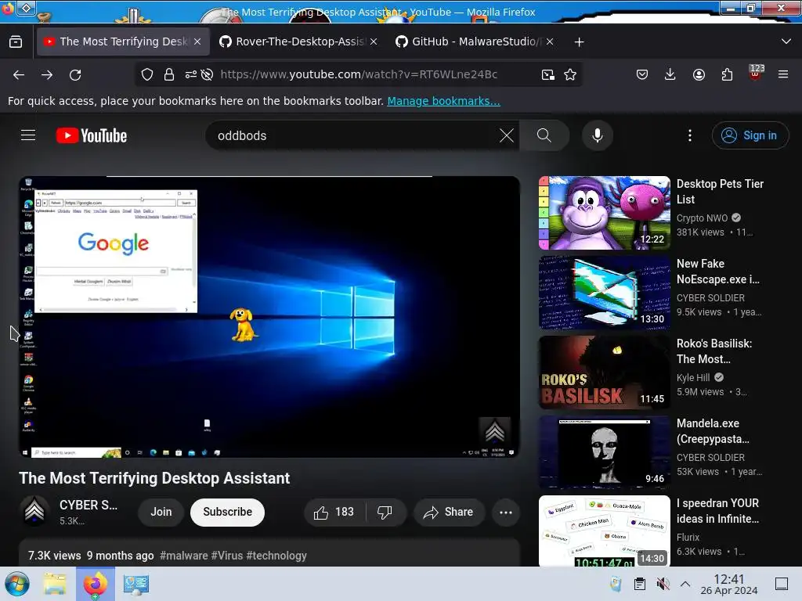Join the CYBER SOLDIER channel
Image resolution: width=802 pixels, height=601 pixels.
(161, 512)
